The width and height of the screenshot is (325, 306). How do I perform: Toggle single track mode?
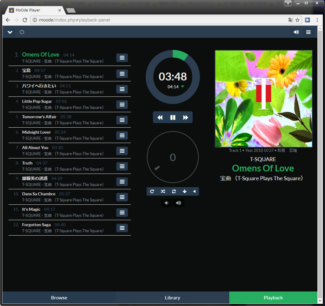(174, 191)
